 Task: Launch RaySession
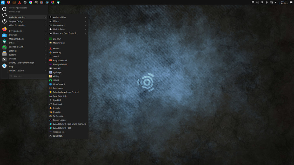click(x=68, y=116)
